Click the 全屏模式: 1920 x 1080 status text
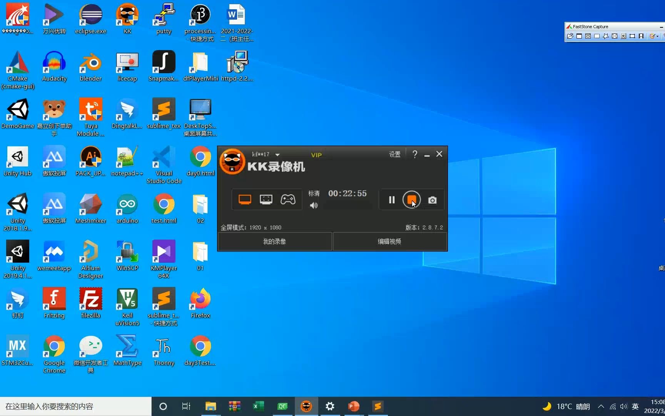The width and height of the screenshot is (665, 416). click(x=251, y=228)
